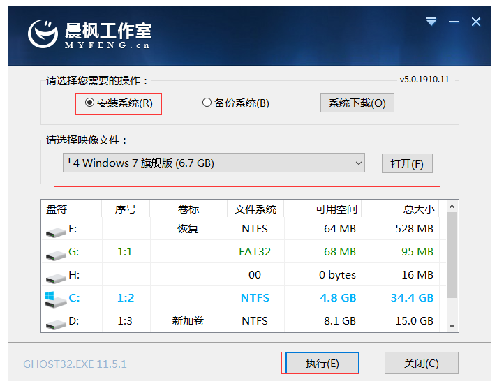Select the 备份系统(B) radio option

click(207, 103)
